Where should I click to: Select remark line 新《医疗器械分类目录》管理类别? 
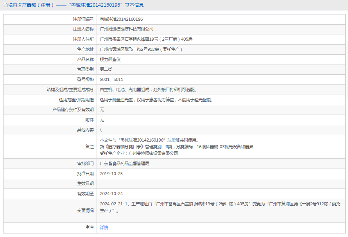[176, 147]
